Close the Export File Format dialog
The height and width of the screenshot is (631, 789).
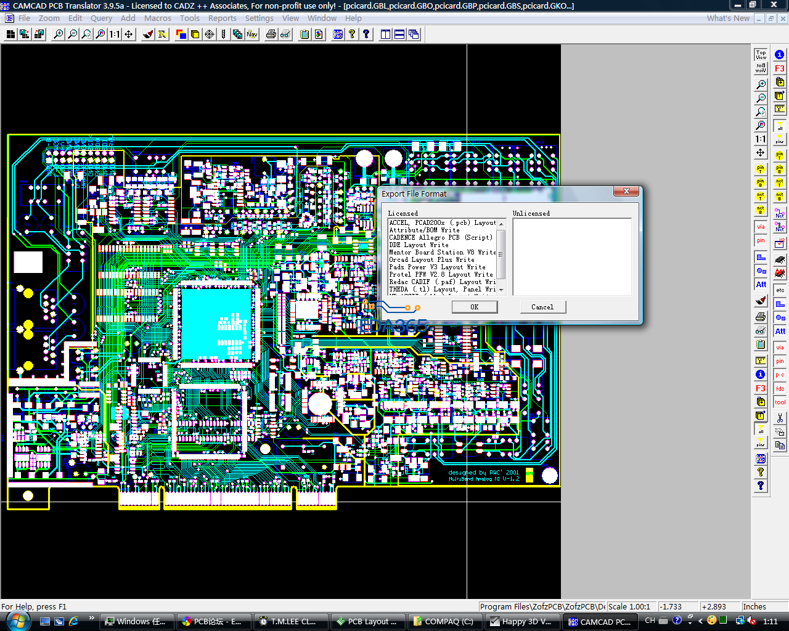coord(626,192)
